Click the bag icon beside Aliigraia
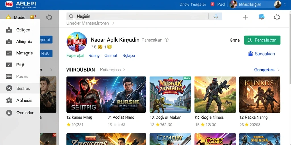 [x=9, y=41]
